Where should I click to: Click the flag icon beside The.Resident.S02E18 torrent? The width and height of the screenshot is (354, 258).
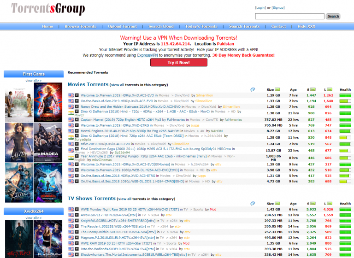pyautogui.click(x=71, y=226)
